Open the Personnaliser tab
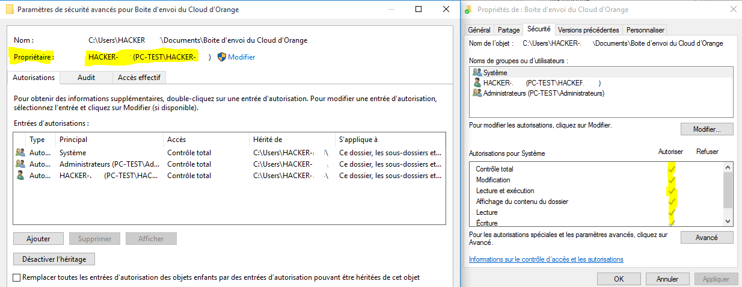742x287 pixels. [645, 29]
